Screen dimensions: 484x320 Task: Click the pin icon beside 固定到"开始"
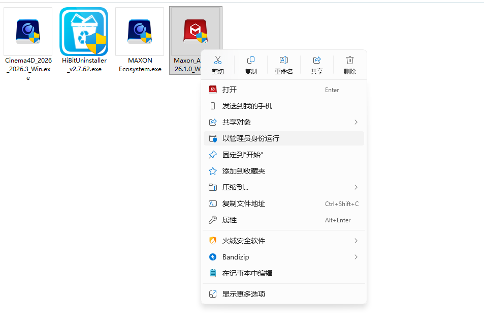pyautogui.click(x=213, y=155)
